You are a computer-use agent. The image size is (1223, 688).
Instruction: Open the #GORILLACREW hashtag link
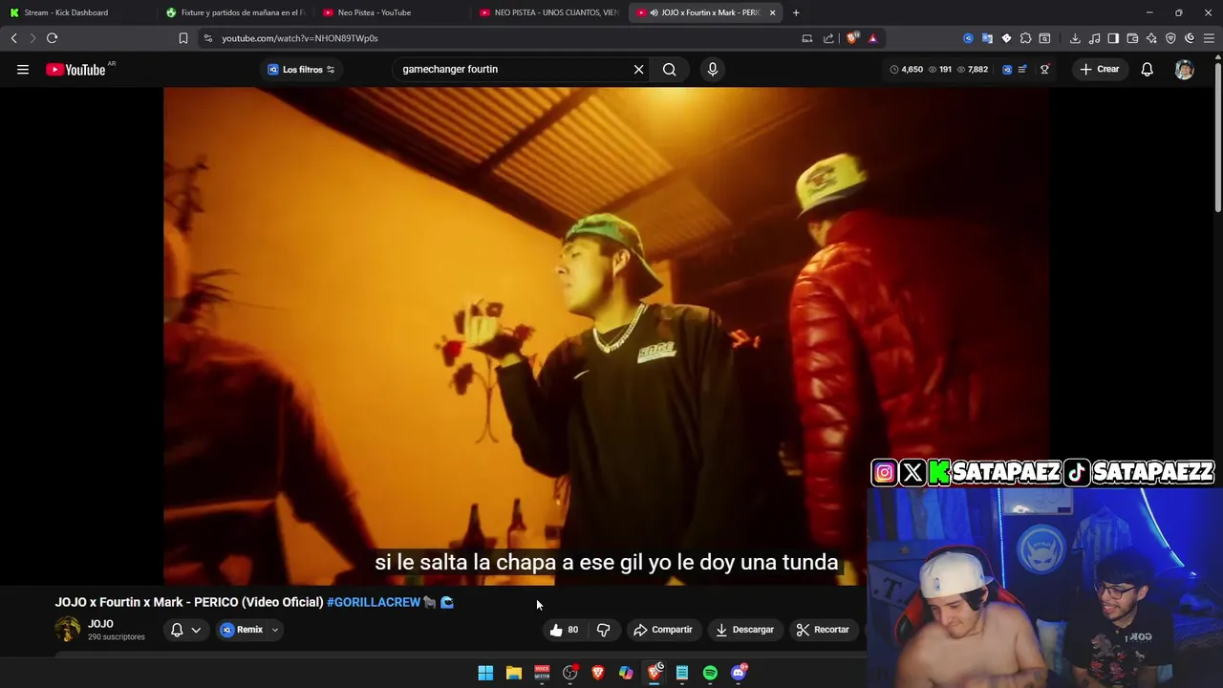[374, 602]
